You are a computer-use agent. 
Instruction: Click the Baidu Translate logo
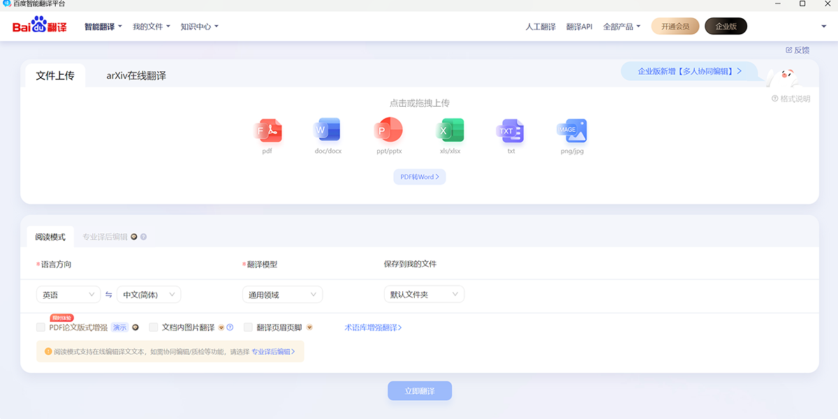tap(40, 27)
